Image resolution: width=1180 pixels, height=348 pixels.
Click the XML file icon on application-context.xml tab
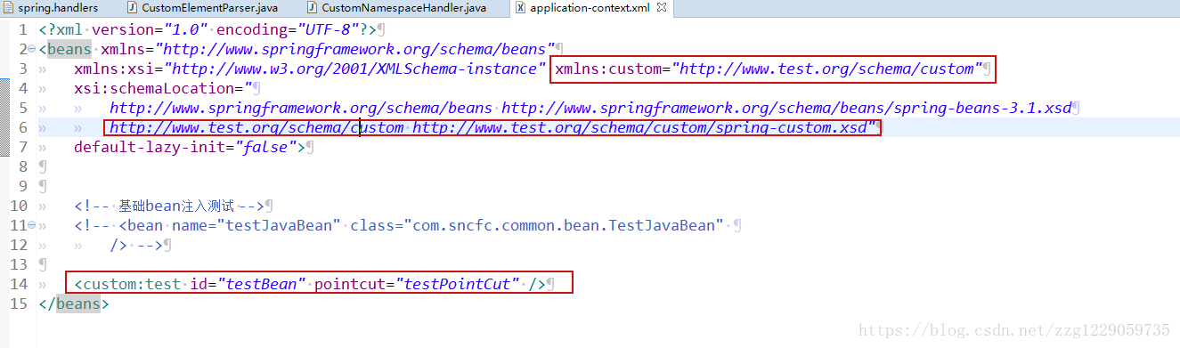(x=520, y=8)
